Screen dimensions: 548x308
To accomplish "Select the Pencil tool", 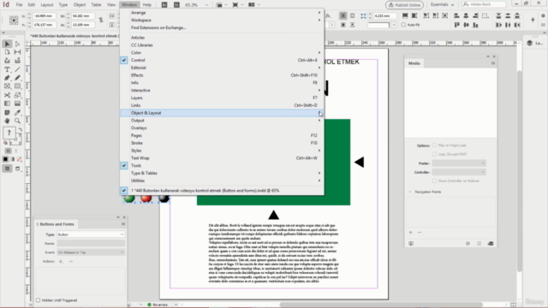I will [17, 78].
